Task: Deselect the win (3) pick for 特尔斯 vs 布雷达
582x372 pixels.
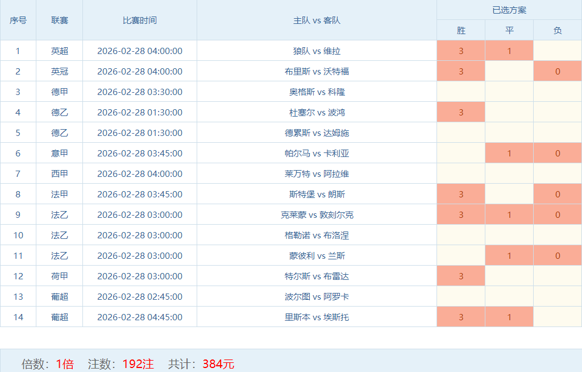Action: tap(461, 276)
